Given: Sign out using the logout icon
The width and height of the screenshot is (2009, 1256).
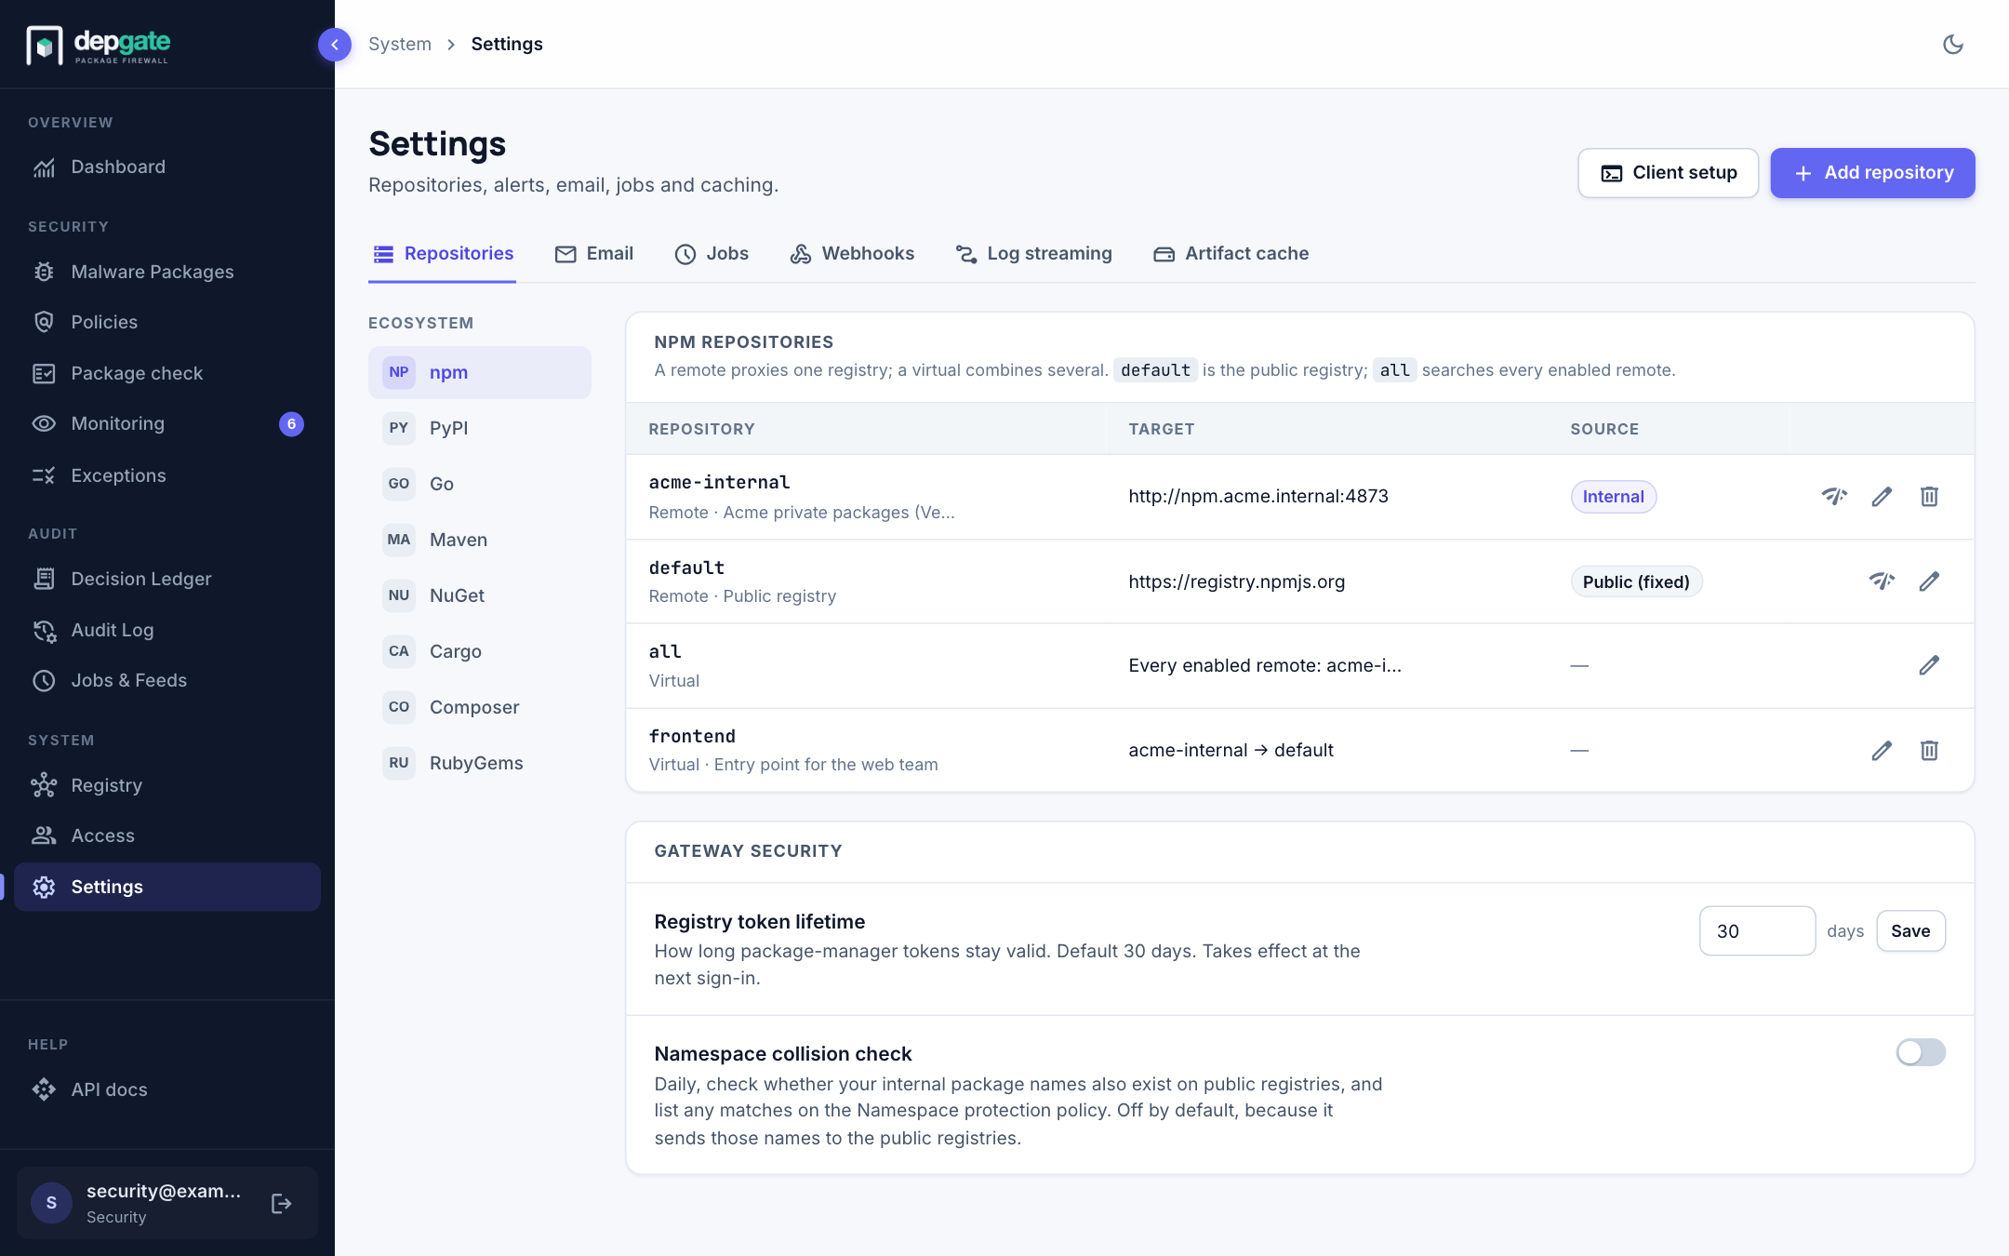Looking at the screenshot, I should tap(282, 1204).
